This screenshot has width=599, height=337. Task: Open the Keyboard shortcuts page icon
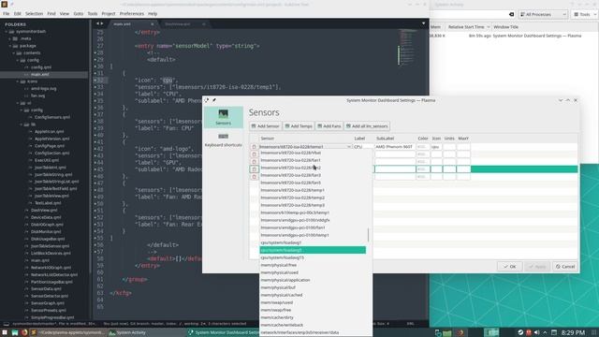pyautogui.click(x=223, y=139)
